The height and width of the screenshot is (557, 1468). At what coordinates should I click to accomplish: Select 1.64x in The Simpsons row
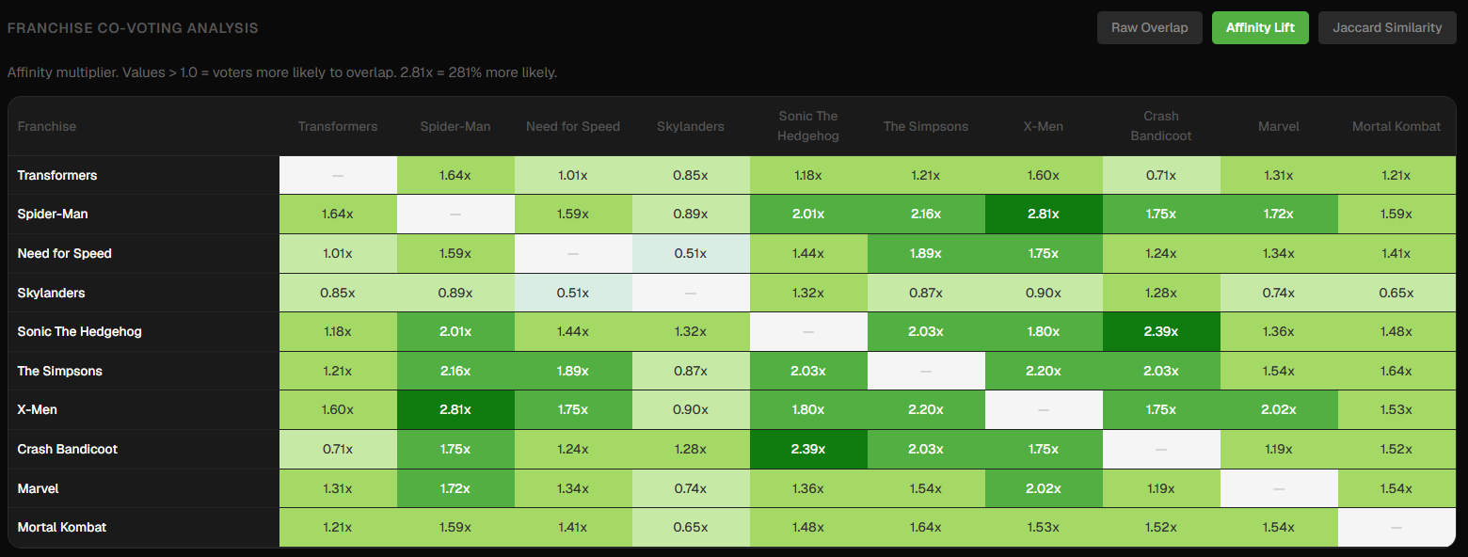coord(1396,371)
